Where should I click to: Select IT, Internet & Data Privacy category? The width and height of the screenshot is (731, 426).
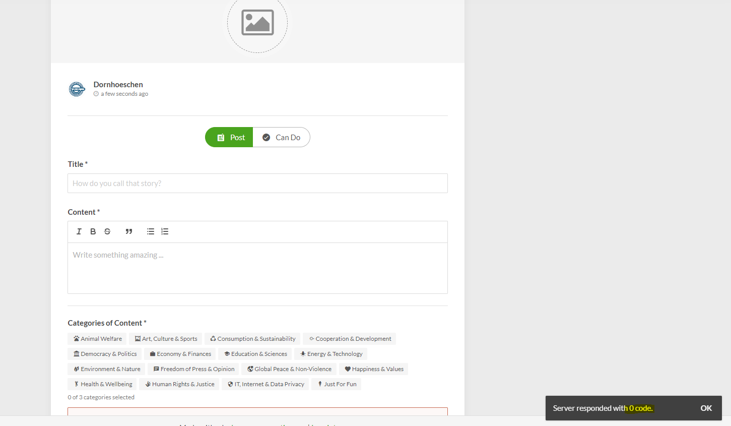[x=265, y=384]
